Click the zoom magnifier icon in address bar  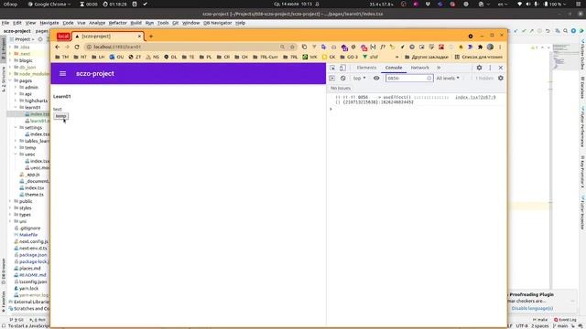[x=282, y=47]
